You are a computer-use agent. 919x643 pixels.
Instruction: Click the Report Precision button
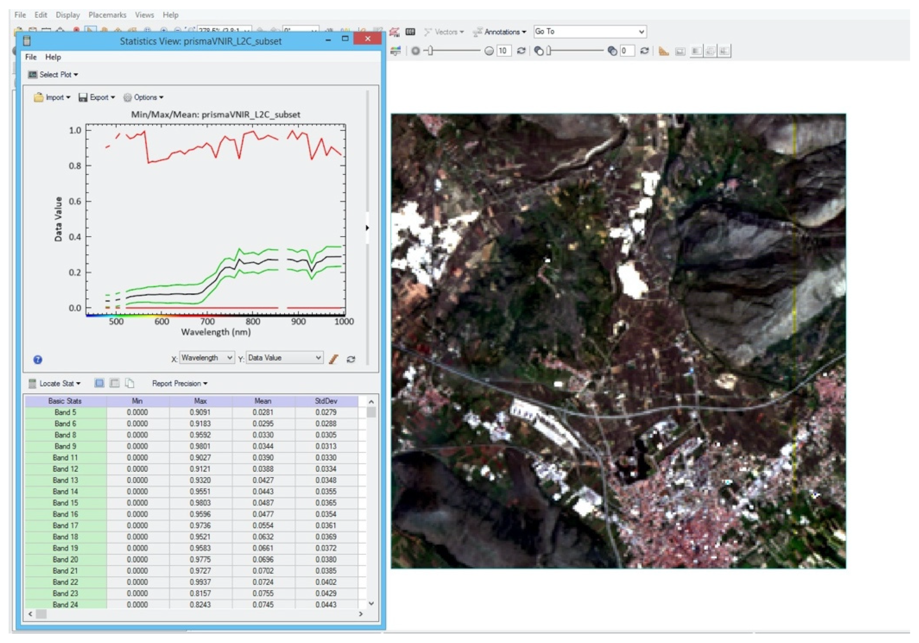(179, 383)
